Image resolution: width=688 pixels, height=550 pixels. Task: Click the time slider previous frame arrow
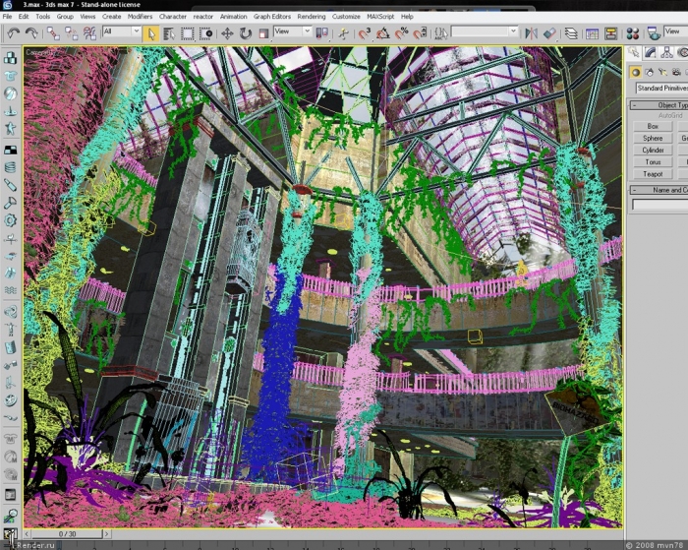coord(28,533)
